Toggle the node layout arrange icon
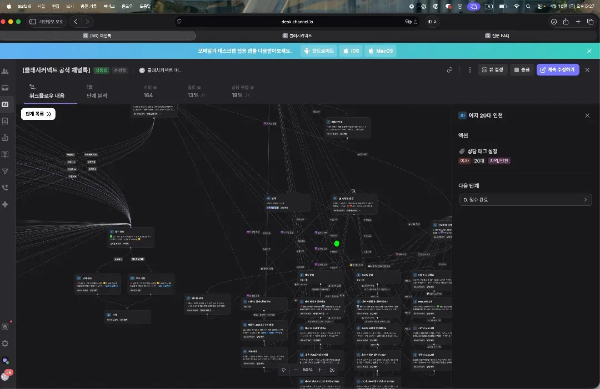 coord(283,370)
